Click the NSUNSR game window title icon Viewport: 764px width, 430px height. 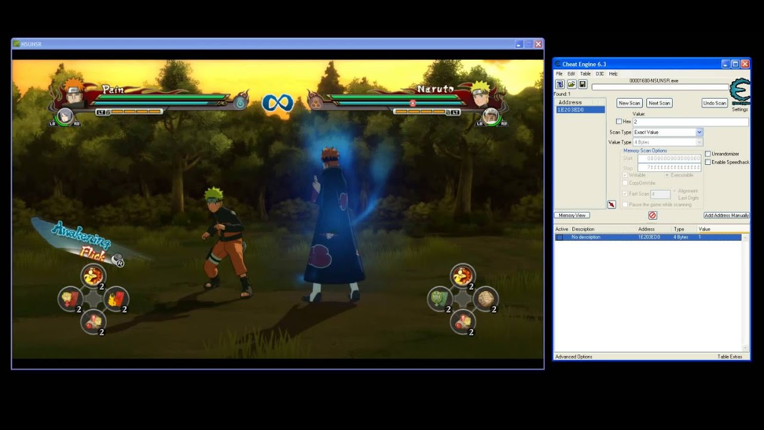click(17, 44)
